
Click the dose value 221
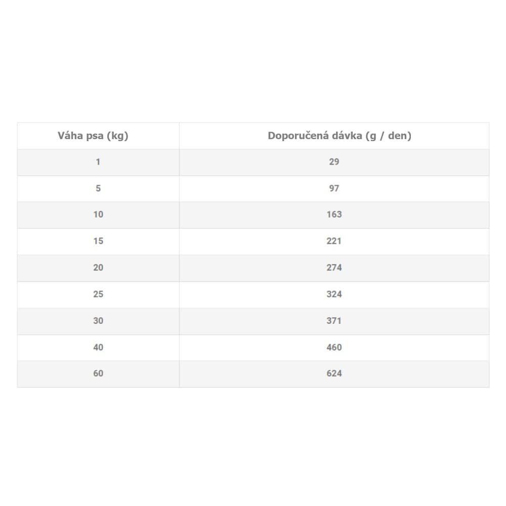334,241
